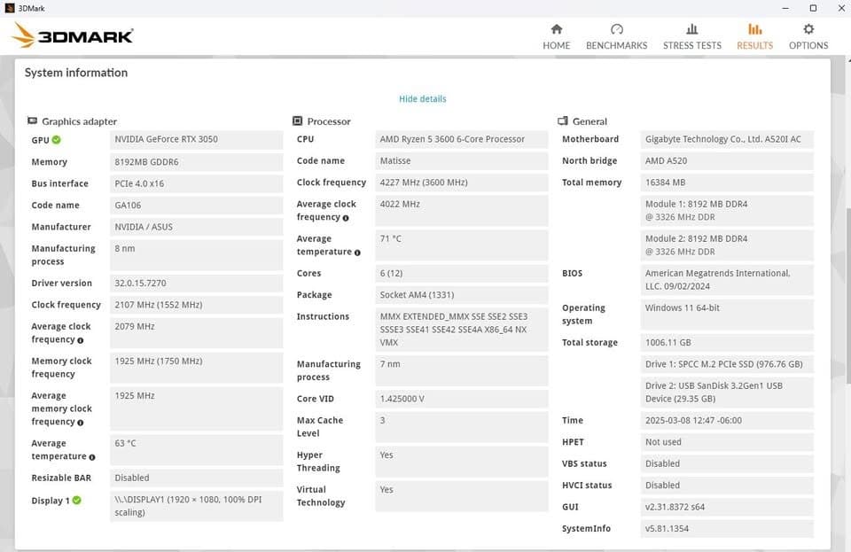Click info icon beside Average temperature under Processor

(x=357, y=253)
